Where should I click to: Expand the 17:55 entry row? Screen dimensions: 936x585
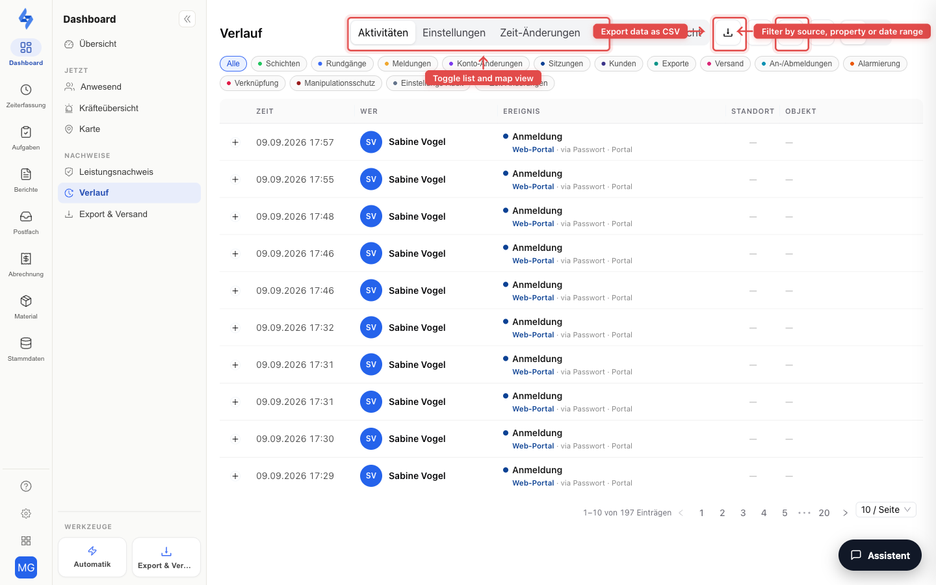[235, 179]
